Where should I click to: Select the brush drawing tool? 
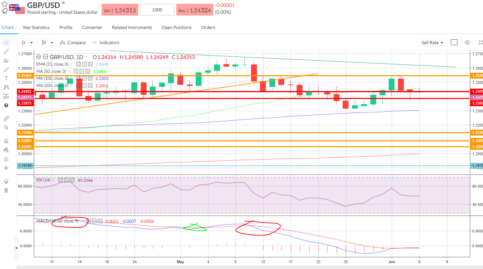point(6,69)
